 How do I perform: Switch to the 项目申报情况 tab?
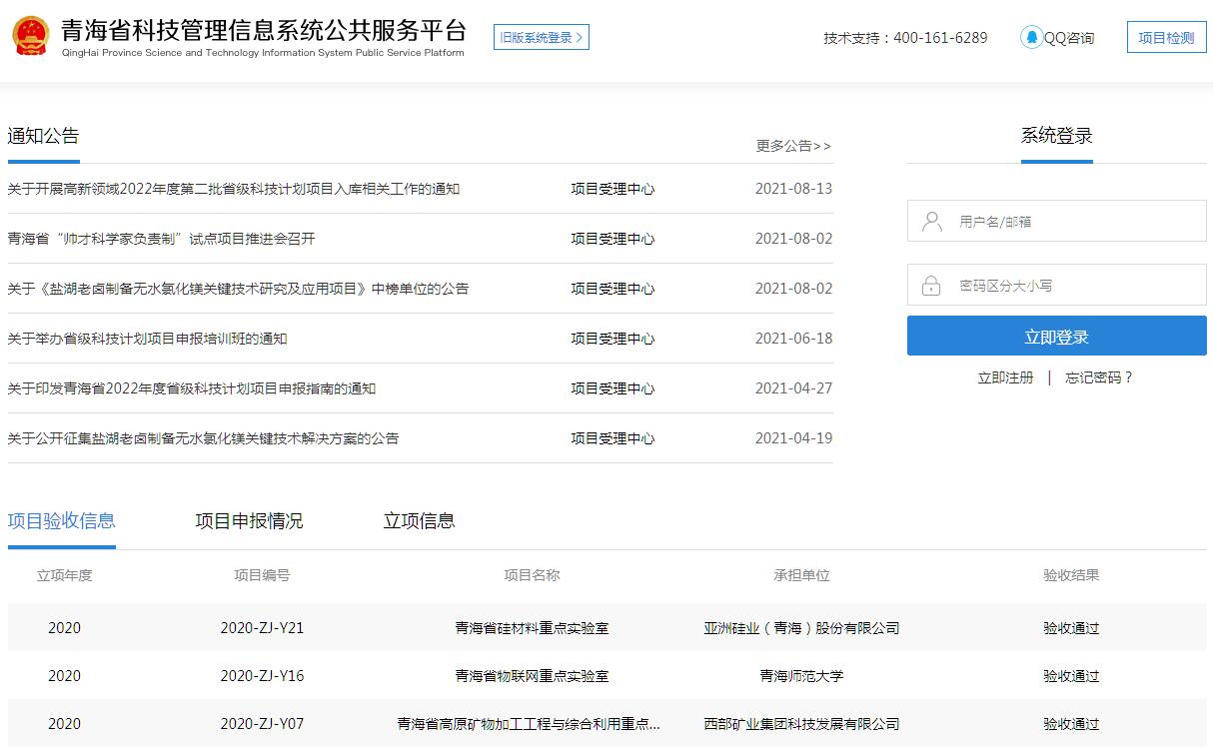tap(249, 521)
